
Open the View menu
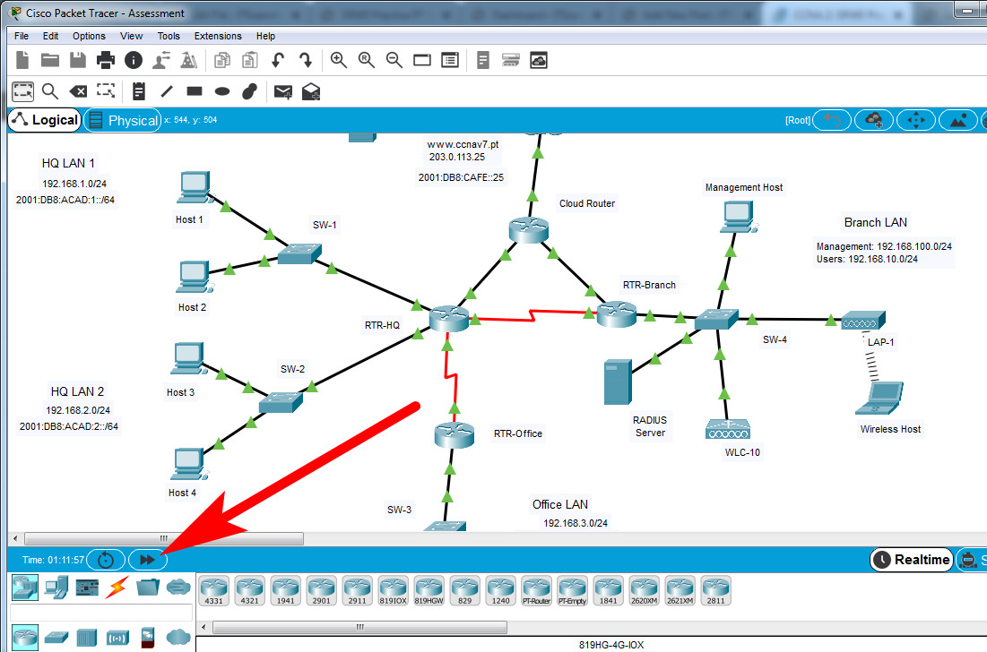pyautogui.click(x=131, y=36)
